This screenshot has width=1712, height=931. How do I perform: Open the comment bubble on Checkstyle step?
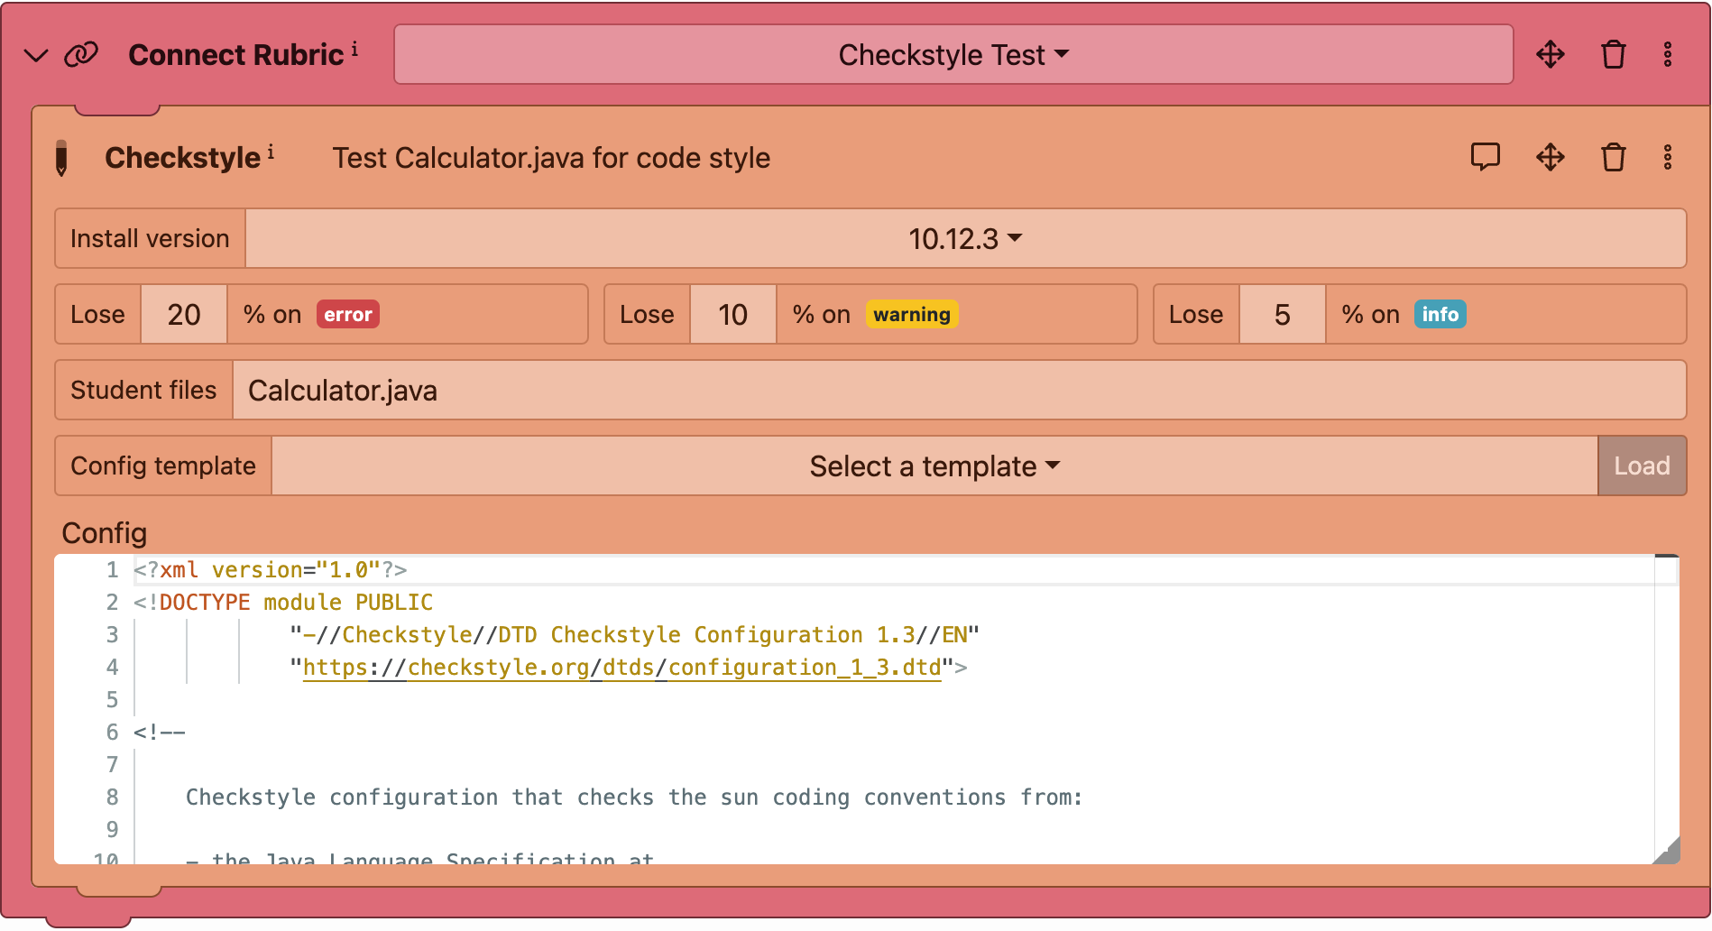click(1485, 157)
